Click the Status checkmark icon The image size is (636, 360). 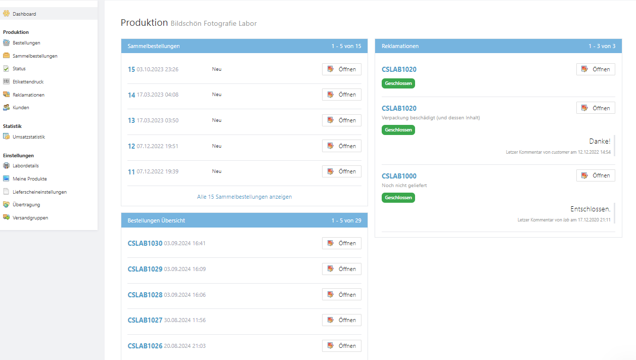6,68
